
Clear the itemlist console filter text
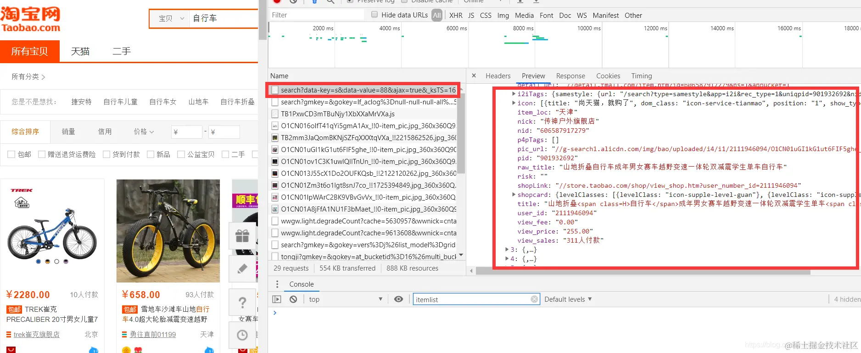534,299
